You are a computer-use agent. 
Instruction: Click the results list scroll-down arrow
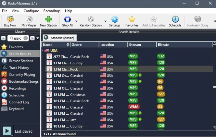pos(215,128)
